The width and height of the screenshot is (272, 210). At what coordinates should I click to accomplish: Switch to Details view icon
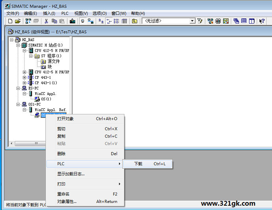click(x=124, y=21)
